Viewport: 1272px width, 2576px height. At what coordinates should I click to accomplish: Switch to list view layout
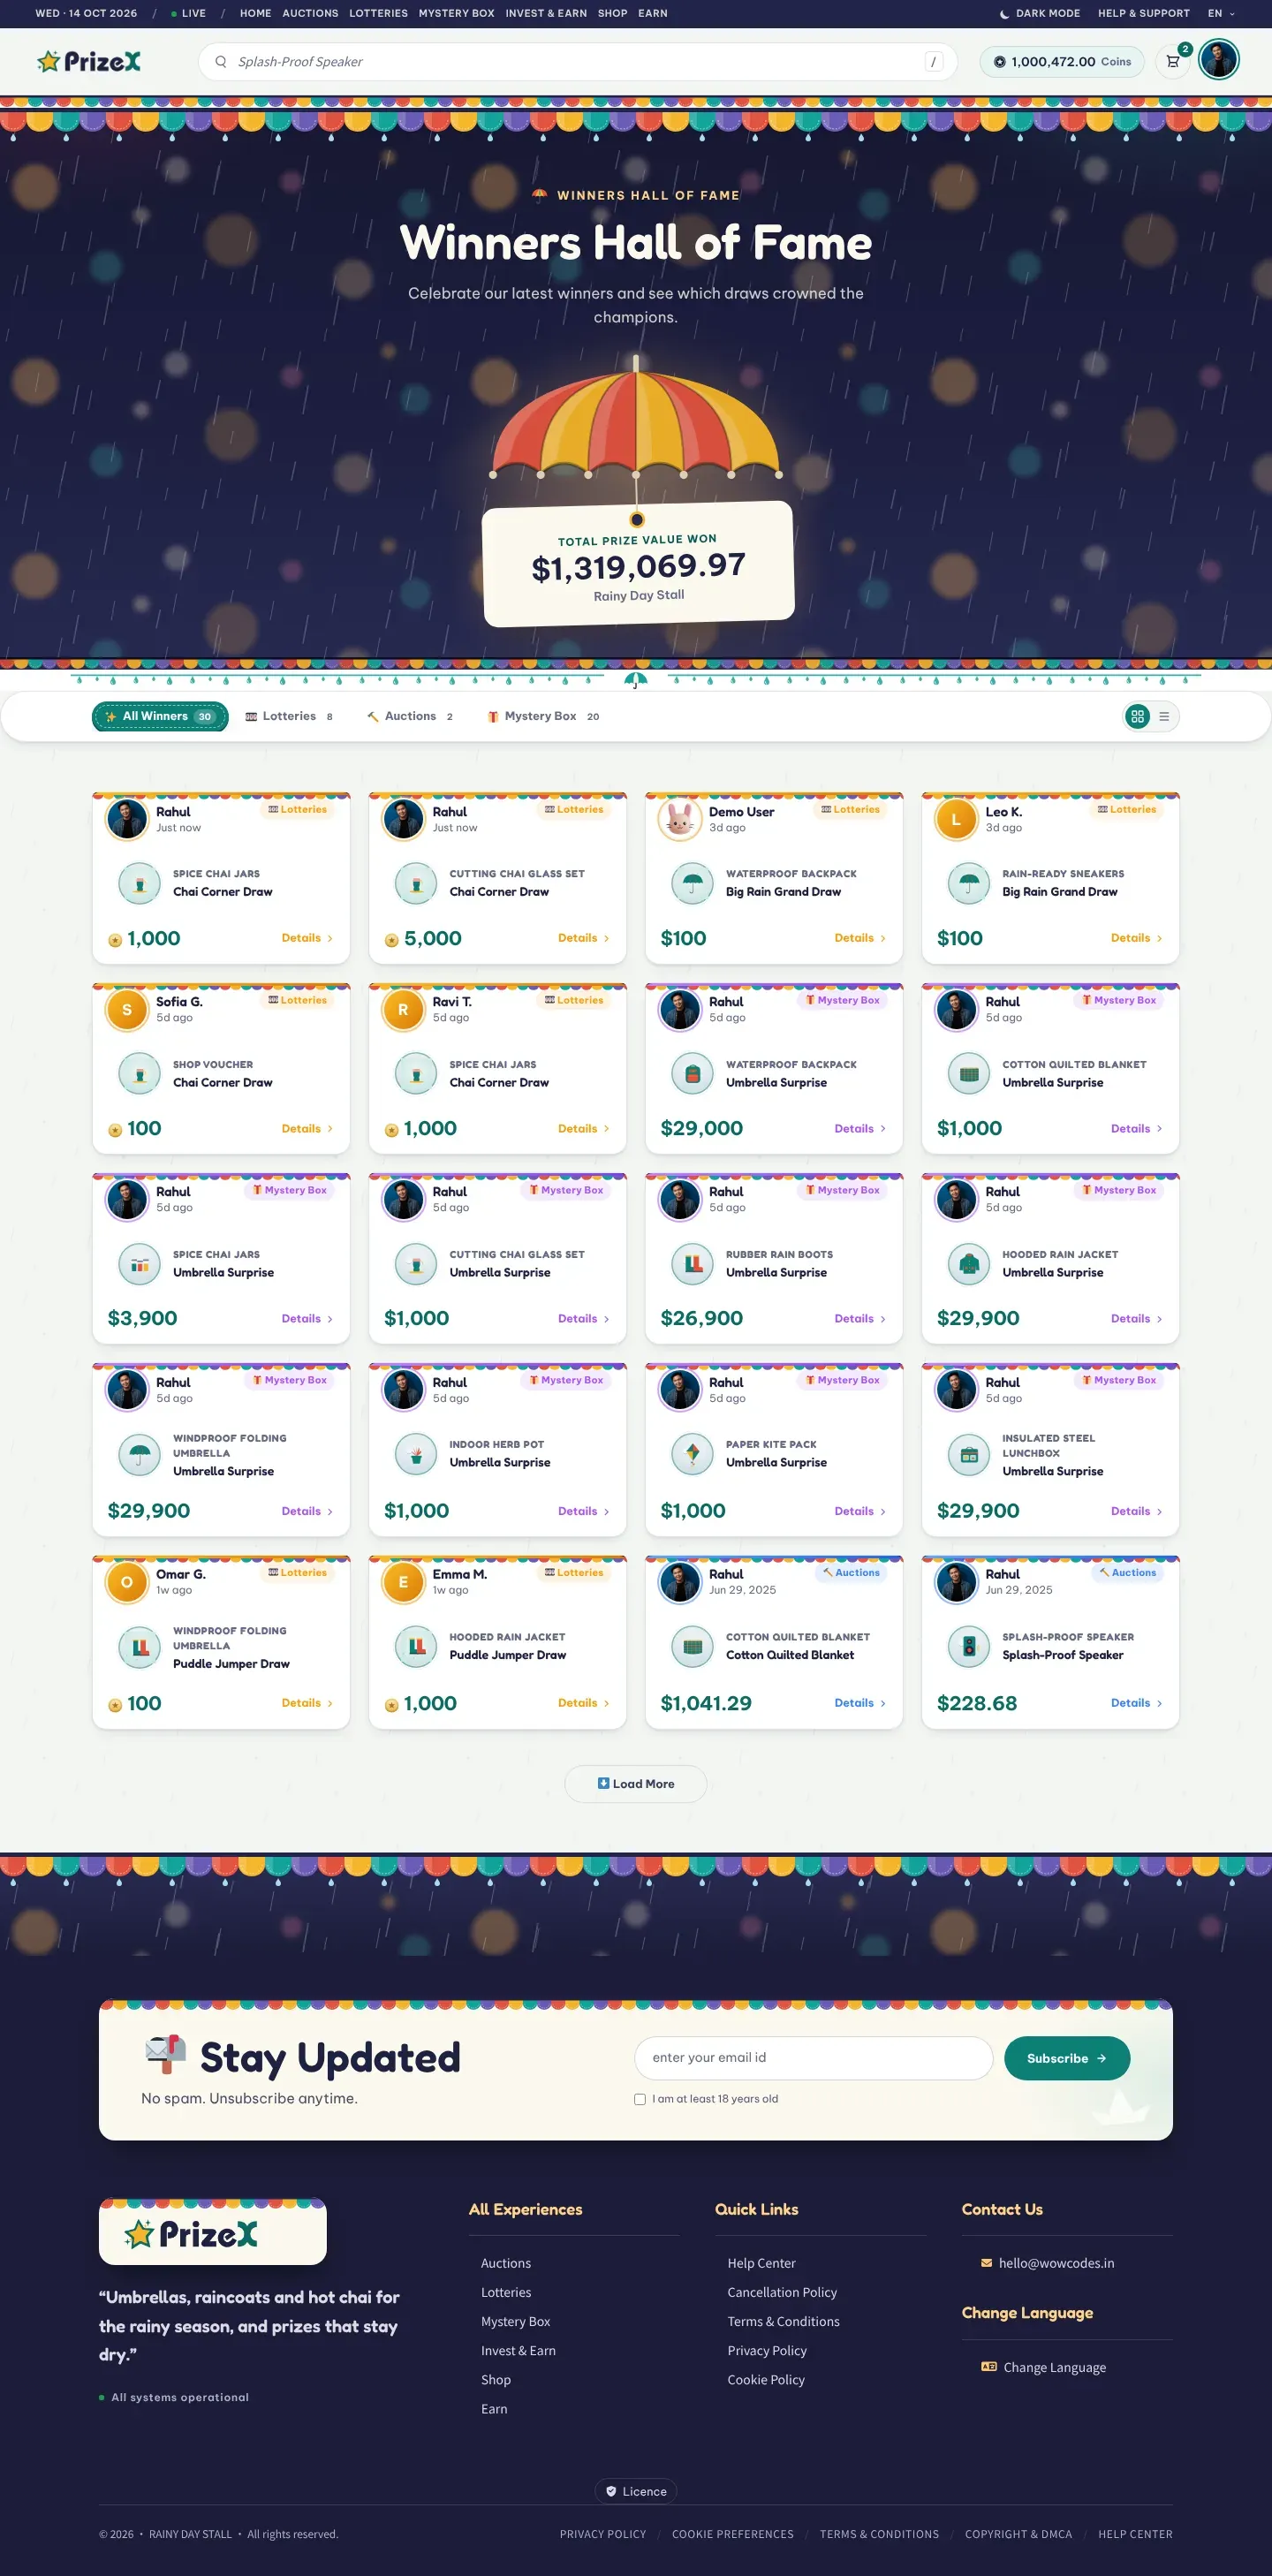1164,716
